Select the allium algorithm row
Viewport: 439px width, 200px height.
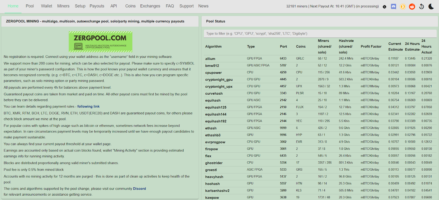tap(320, 58)
